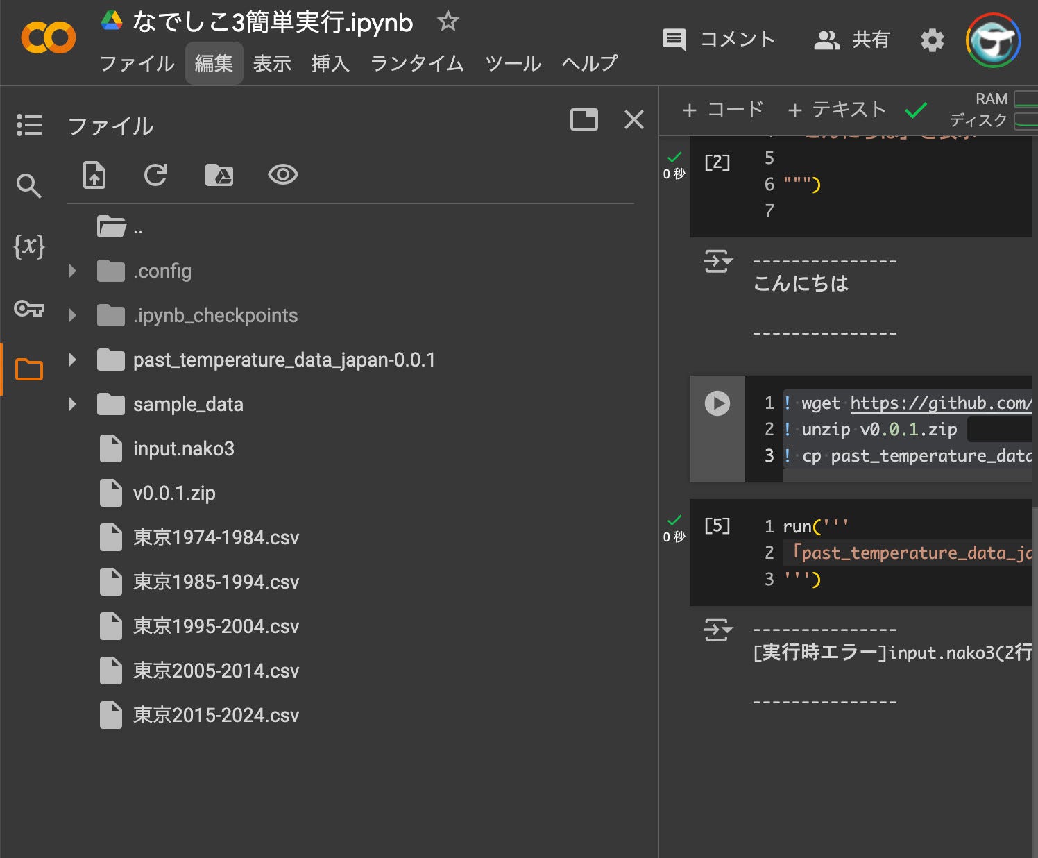
Task: Upload a file to session storage
Action: (94, 175)
